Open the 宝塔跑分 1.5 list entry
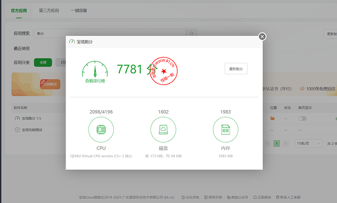337x203 pixels. pos(31,118)
